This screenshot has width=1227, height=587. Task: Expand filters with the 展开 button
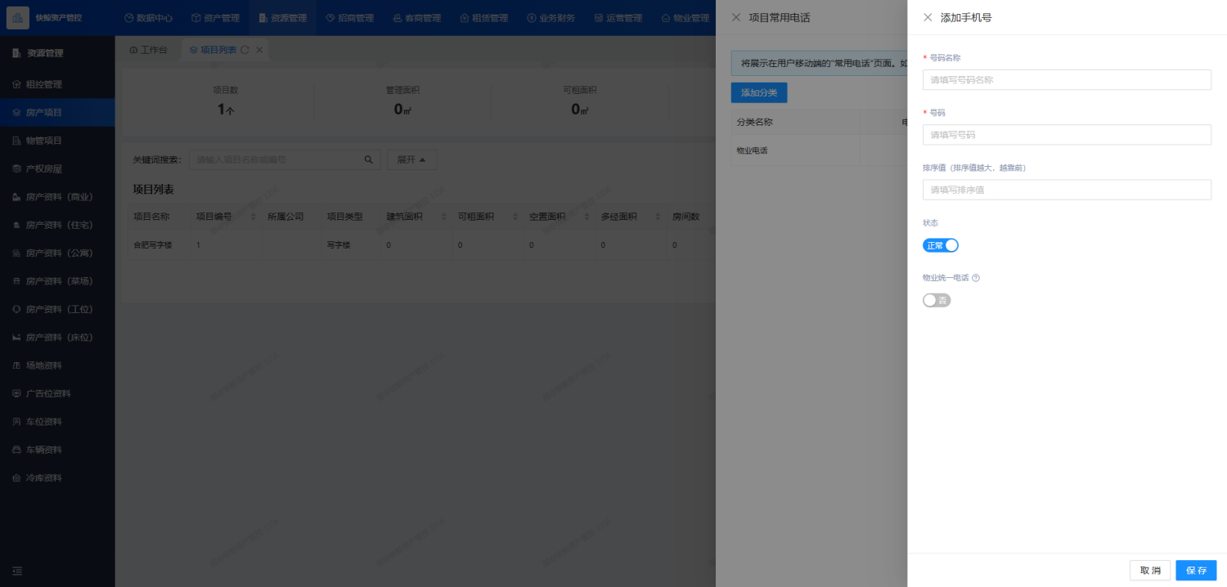(x=411, y=159)
